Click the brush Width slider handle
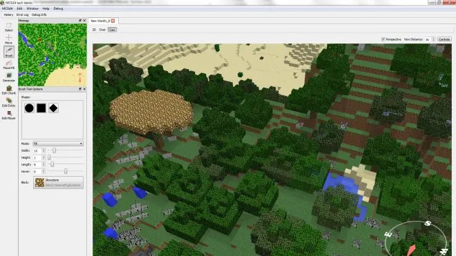 pos(54,150)
